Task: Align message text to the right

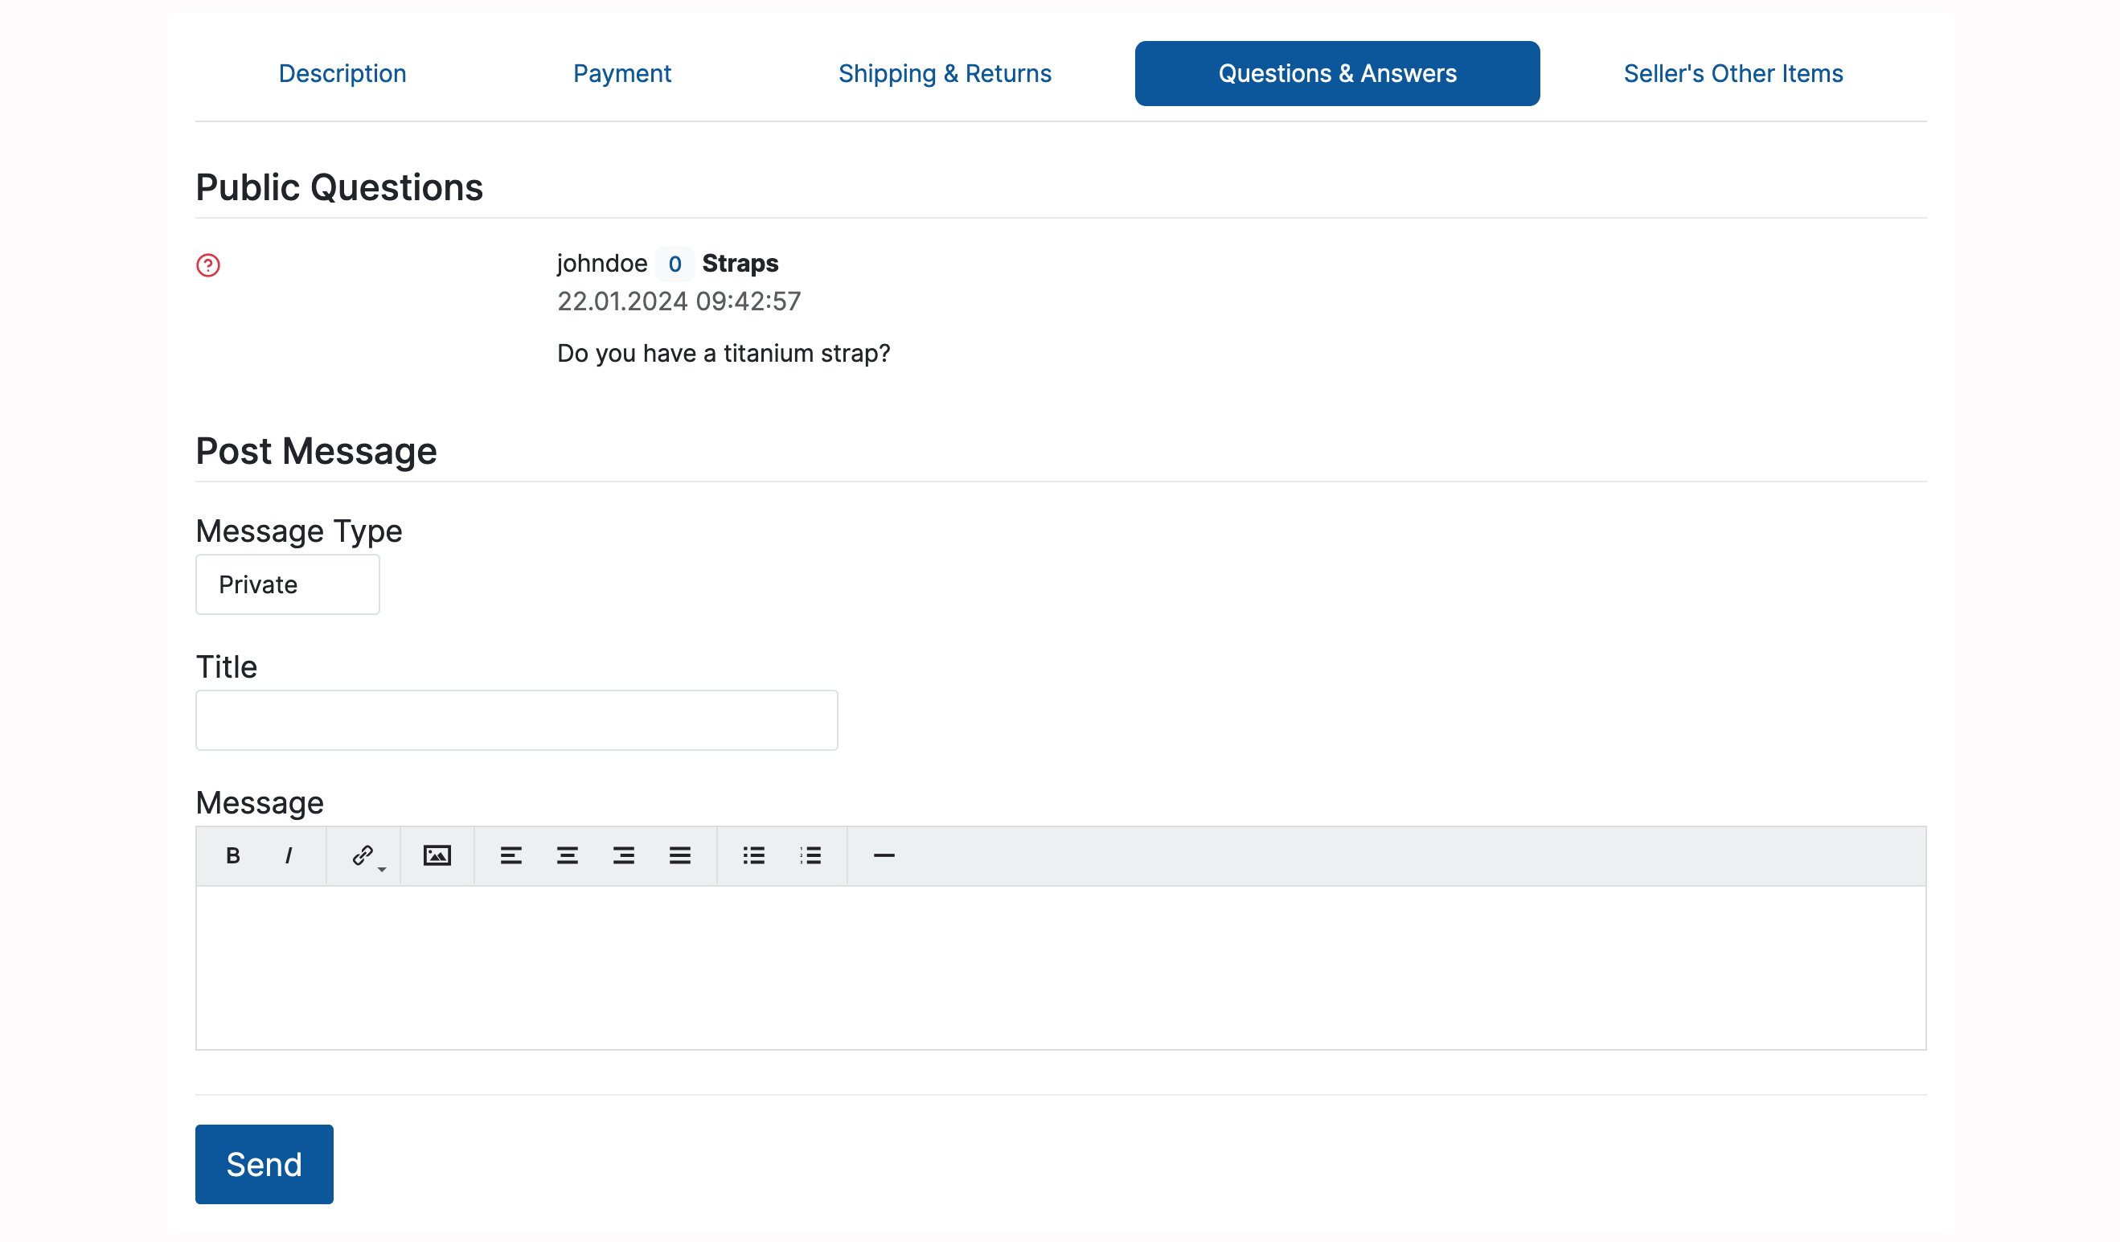Action: tap(623, 856)
